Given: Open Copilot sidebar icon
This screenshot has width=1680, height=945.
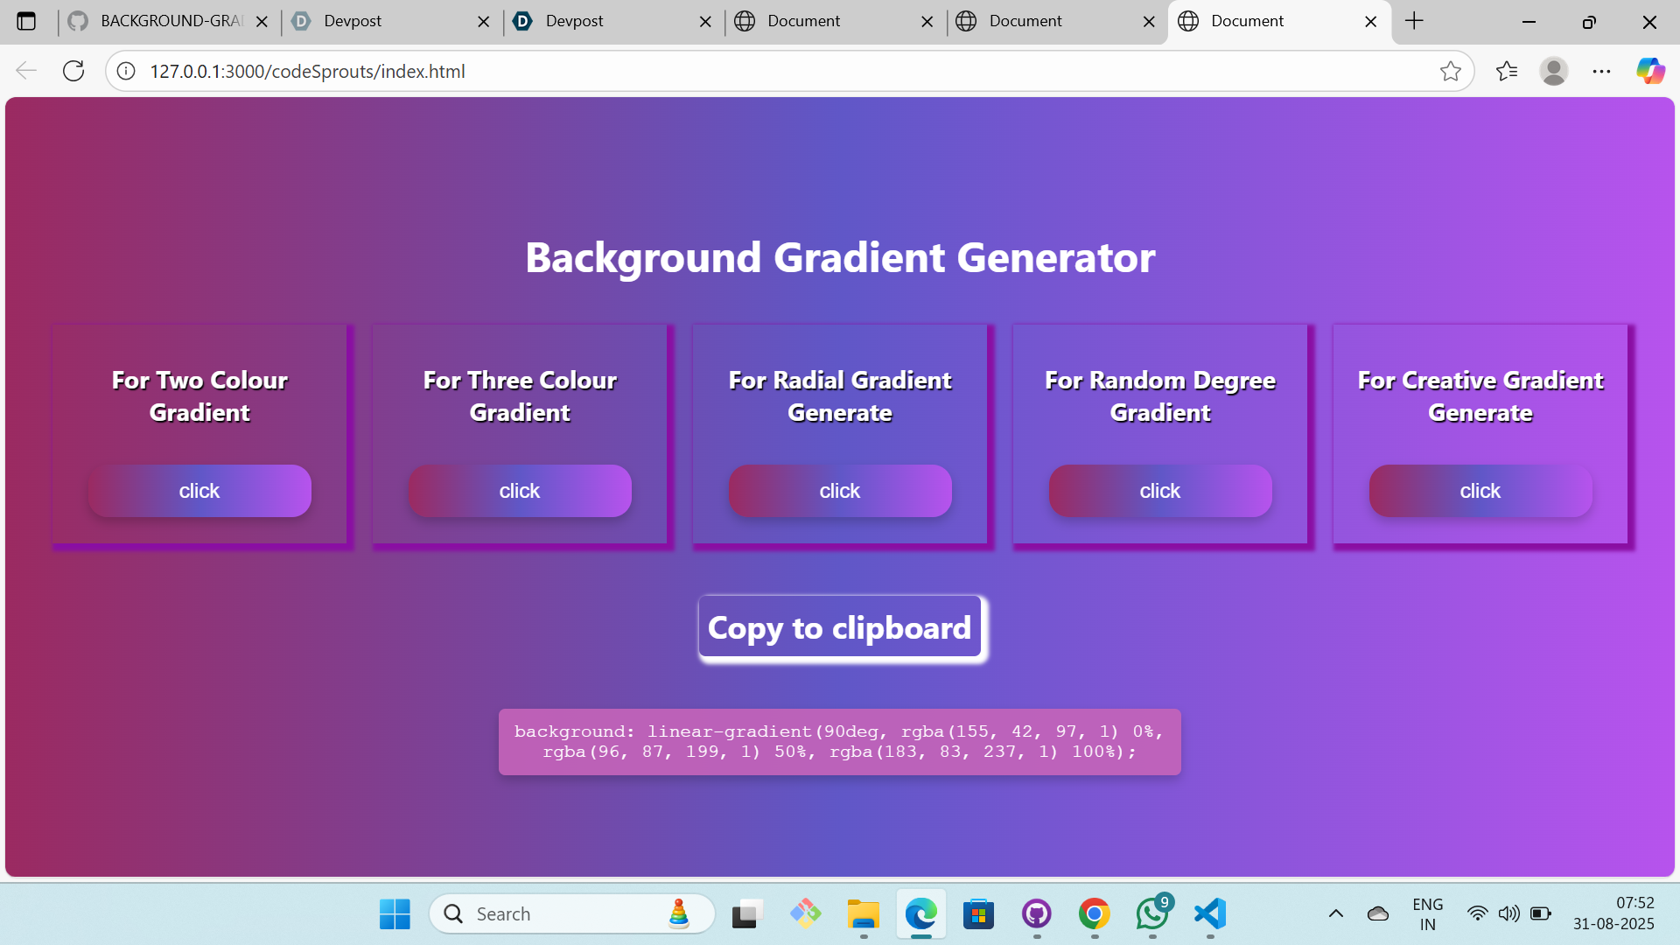Looking at the screenshot, I should point(1650,71).
